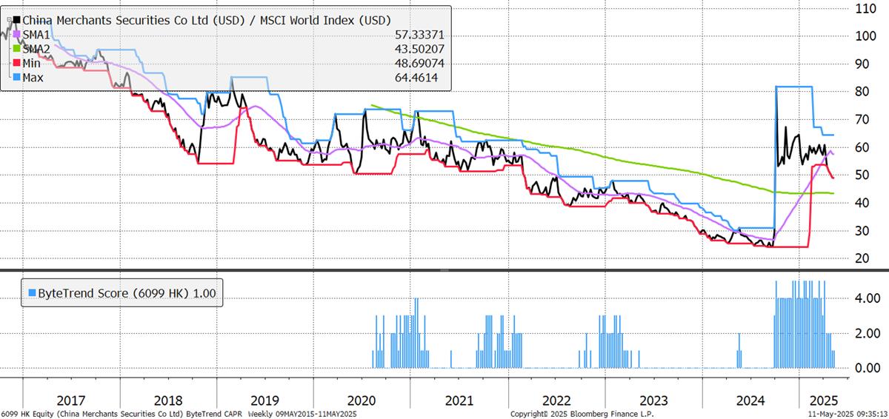Select the Max legend label
This screenshot has width=889, height=419.
click(34, 77)
